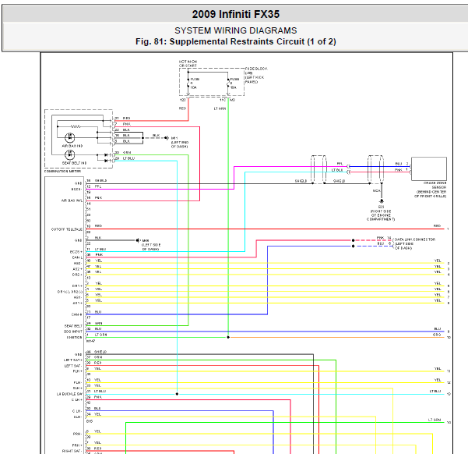Click the "OCS INPUT" pin label
The width and height of the screenshot is (468, 454).
[x=73, y=332]
